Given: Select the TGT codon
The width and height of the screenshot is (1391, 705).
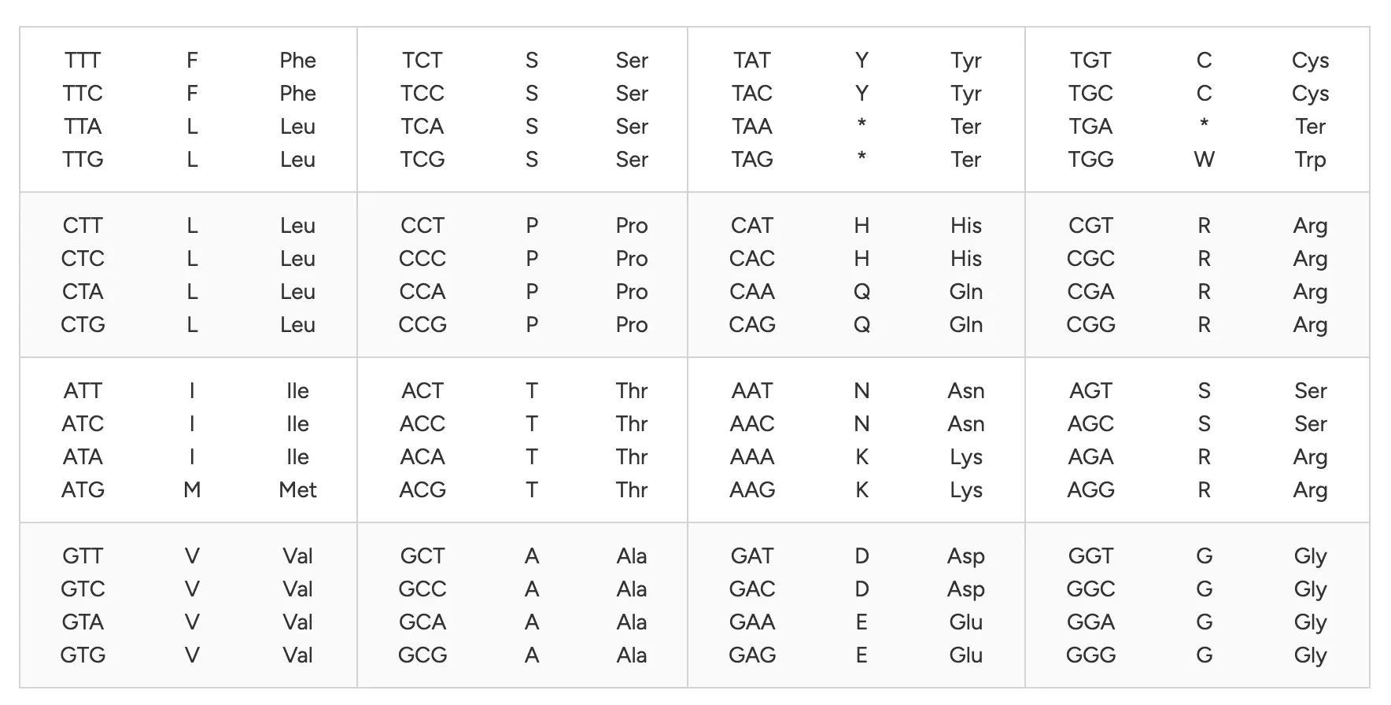Looking at the screenshot, I should tap(1090, 61).
